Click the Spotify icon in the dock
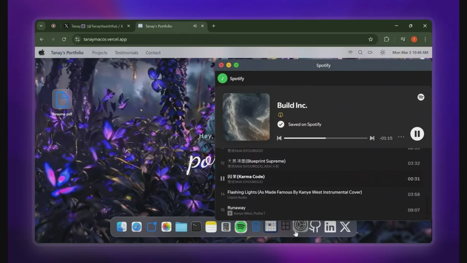The height and width of the screenshot is (263, 467). (x=241, y=227)
